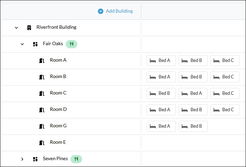Click the door icon for Room C
Viewport: 246px width, 167px height.
42,93
